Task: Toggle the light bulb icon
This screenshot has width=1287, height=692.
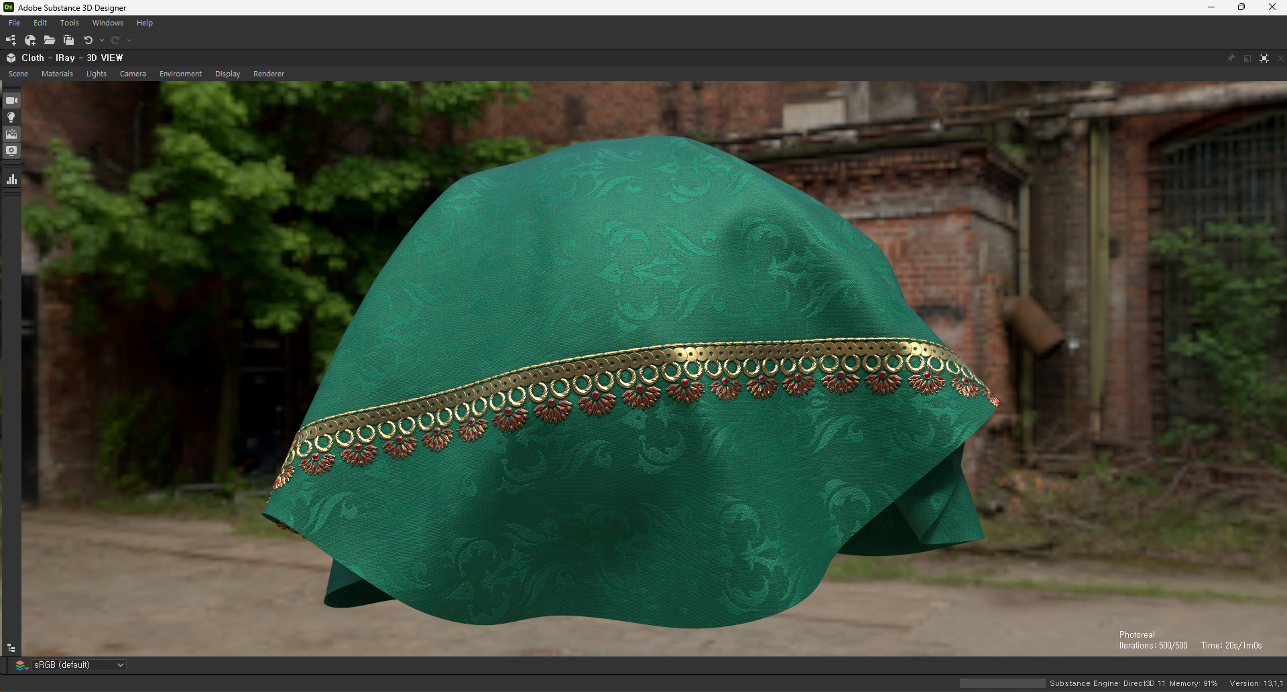Action: click(11, 117)
